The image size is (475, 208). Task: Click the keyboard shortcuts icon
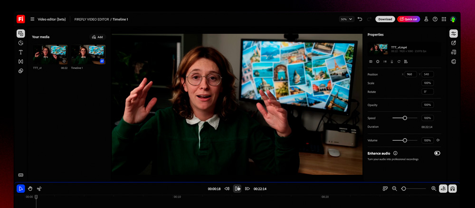click(20, 175)
